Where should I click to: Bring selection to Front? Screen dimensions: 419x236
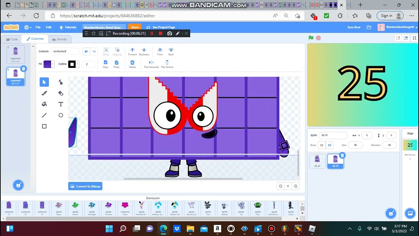click(160, 51)
